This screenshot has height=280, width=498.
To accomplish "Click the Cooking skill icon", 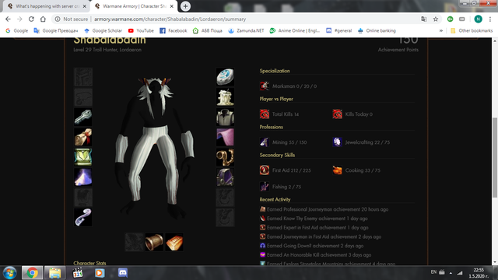I will tap(337, 170).
